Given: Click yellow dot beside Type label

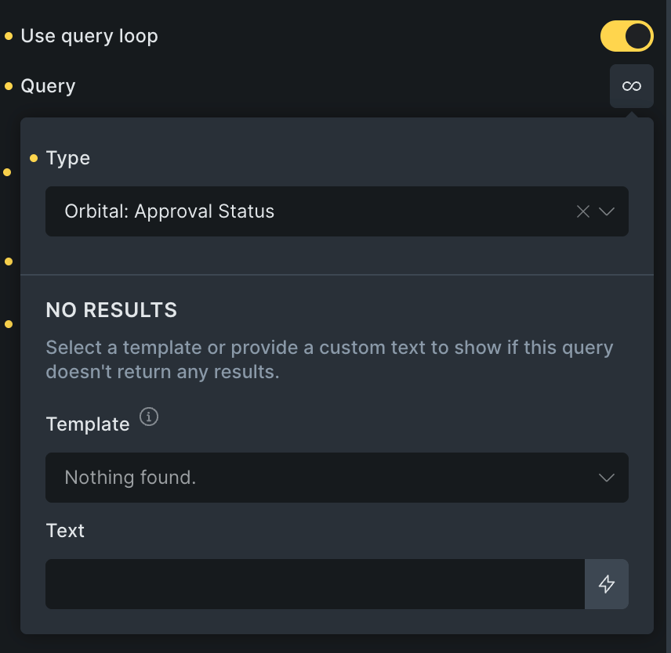Looking at the screenshot, I should (x=34, y=158).
